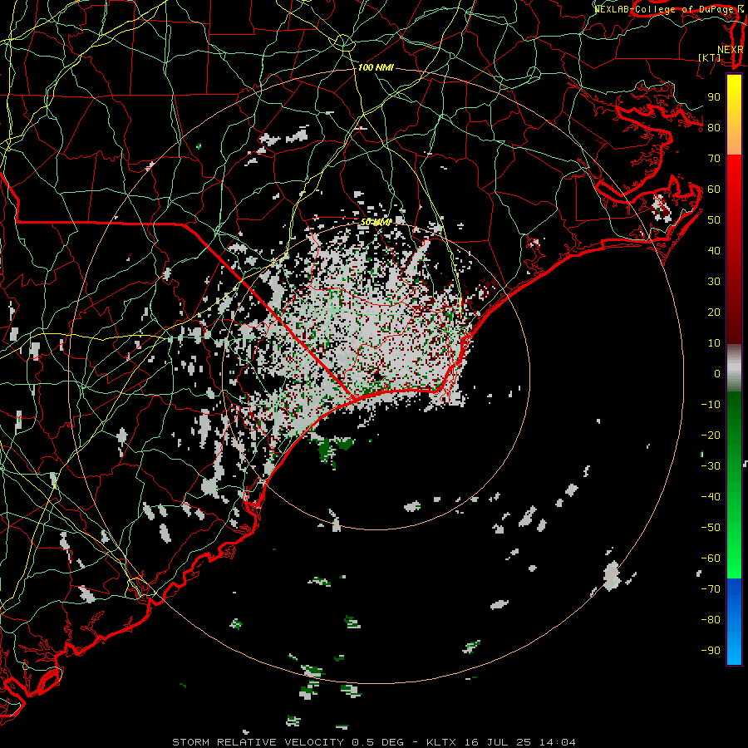Click the -70 label on the velocity scale
748x748 pixels.
click(x=711, y=589)
